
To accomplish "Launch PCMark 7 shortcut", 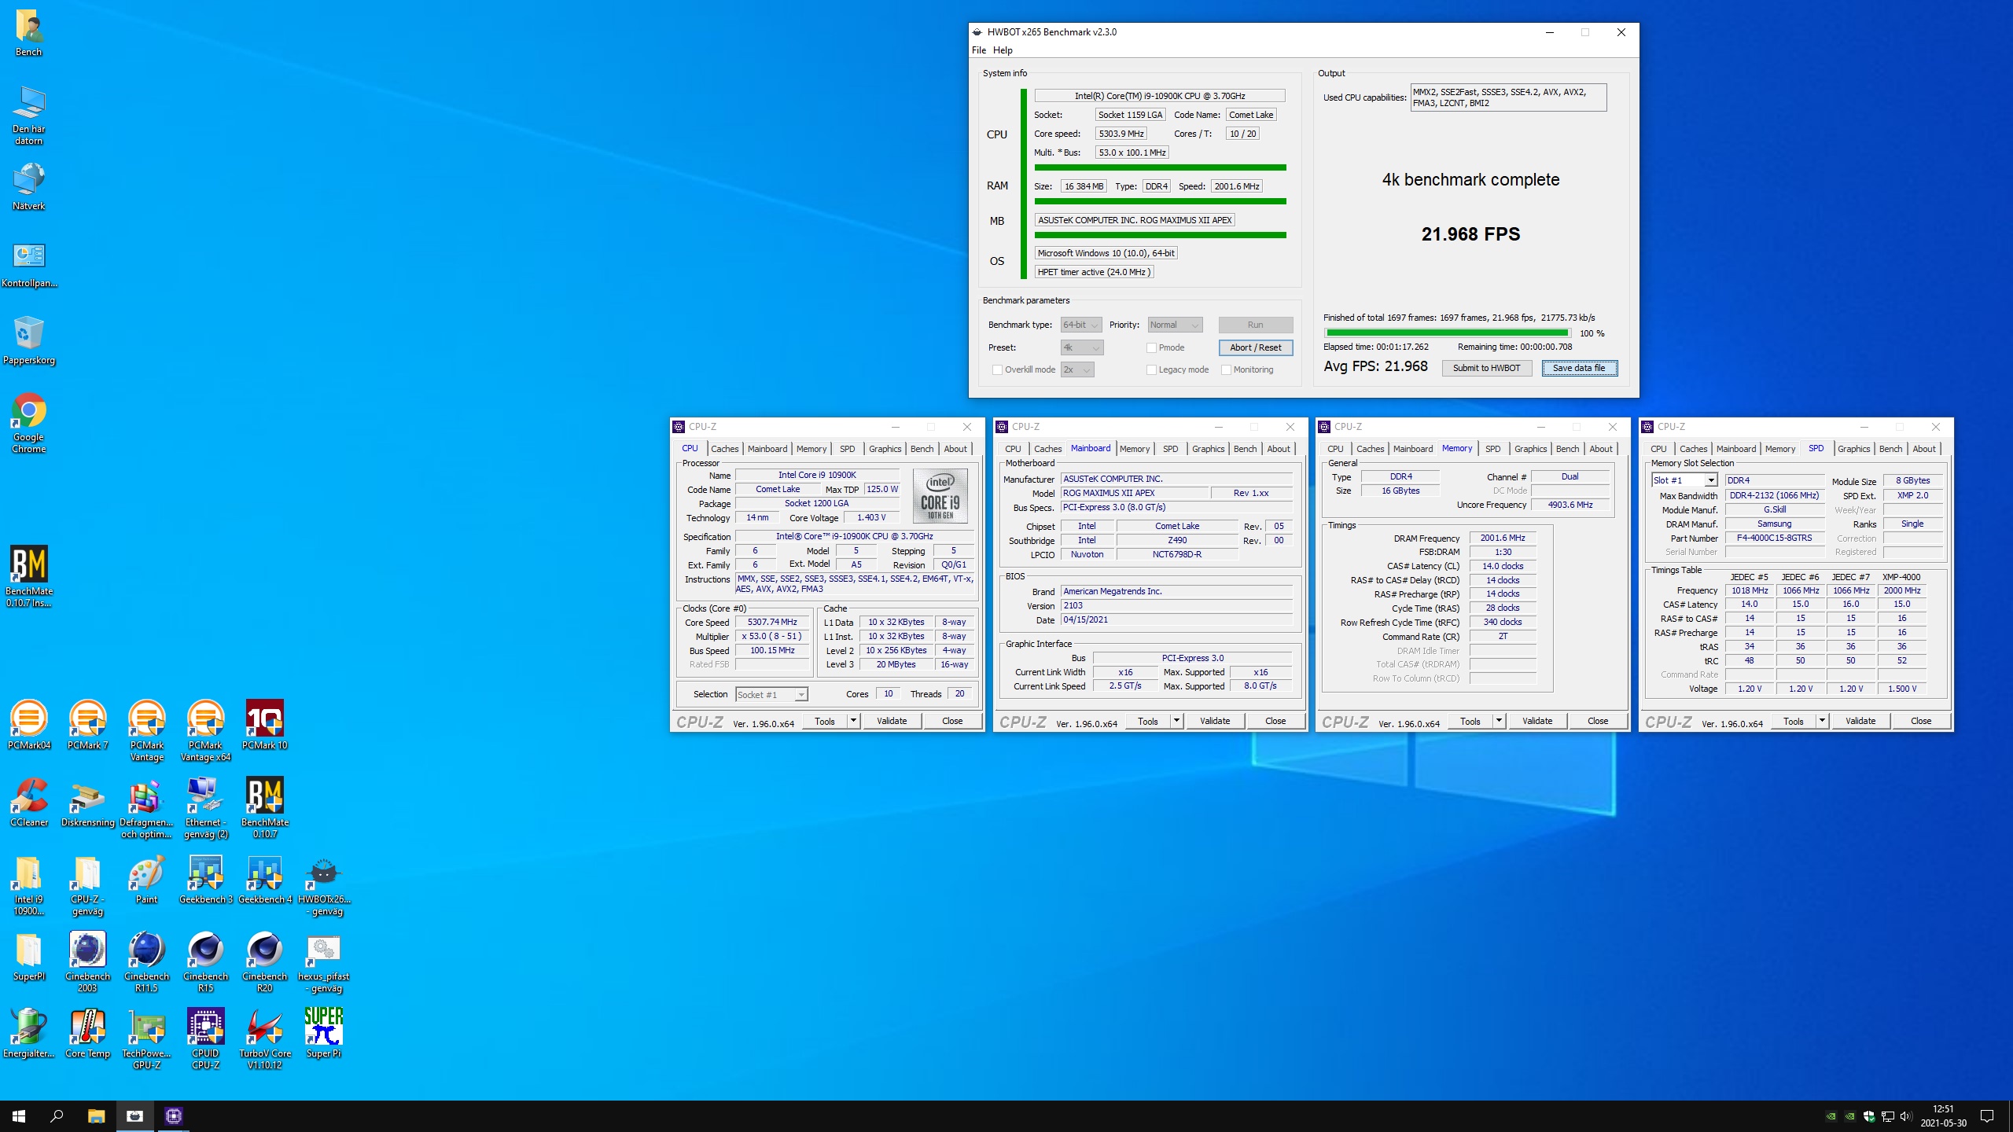I will [x=88, y=725].
